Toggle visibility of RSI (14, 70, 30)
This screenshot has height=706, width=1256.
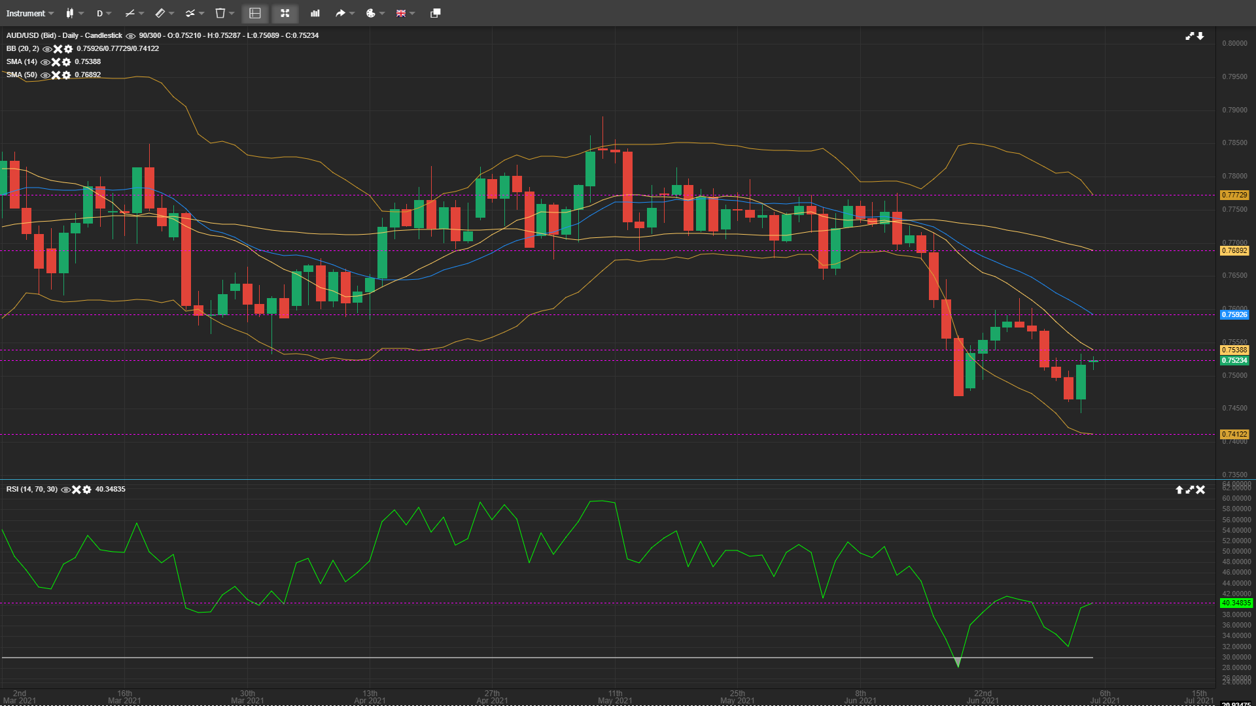point(65,490)
